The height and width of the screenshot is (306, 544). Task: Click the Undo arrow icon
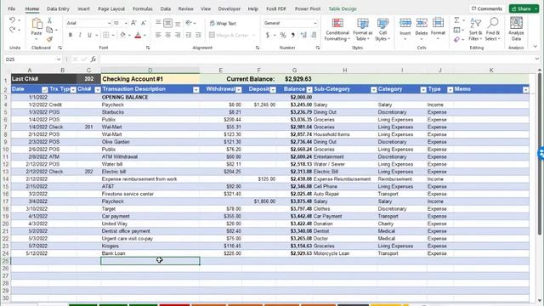click(12, 20)
